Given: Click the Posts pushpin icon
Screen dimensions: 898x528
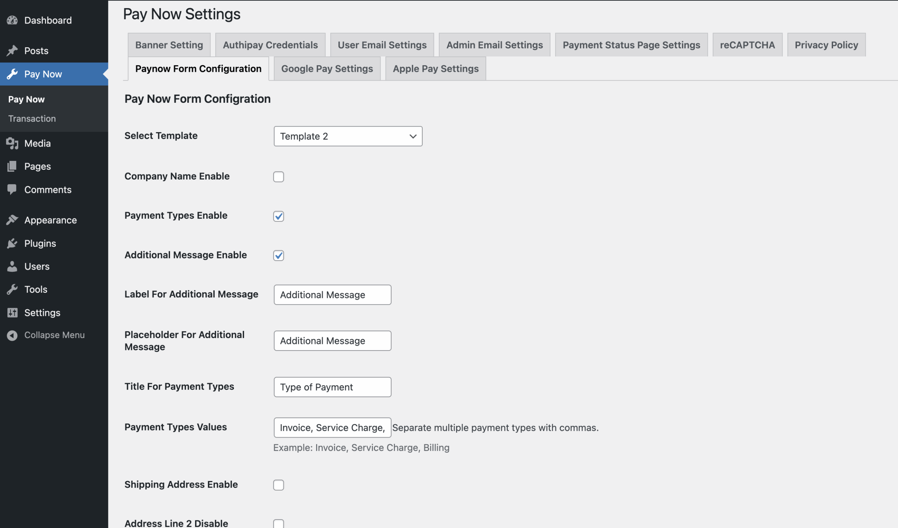Looking at the screenshot, I should pyautogui.click(x=12, y=50).
